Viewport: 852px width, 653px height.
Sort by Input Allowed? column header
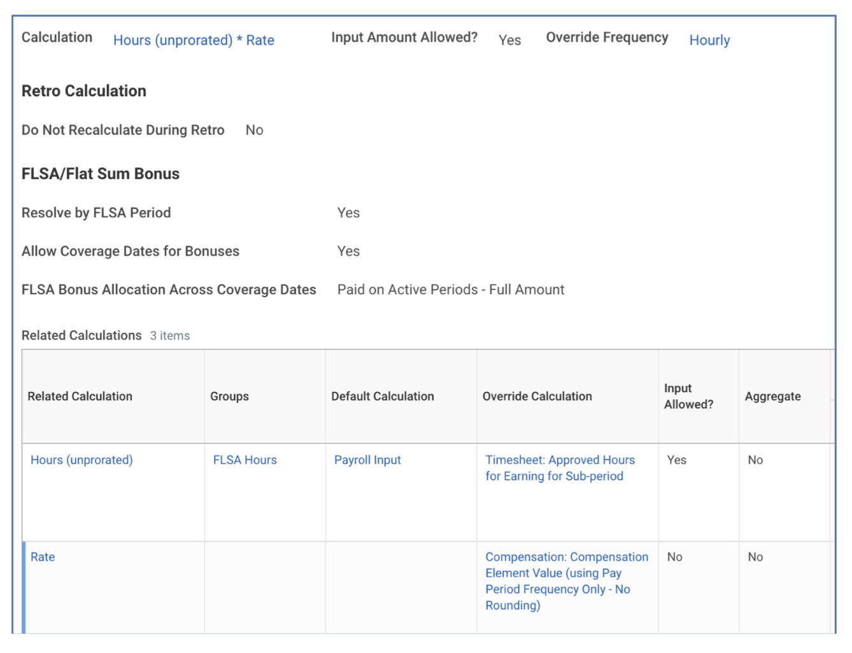(x=689, y=396)
